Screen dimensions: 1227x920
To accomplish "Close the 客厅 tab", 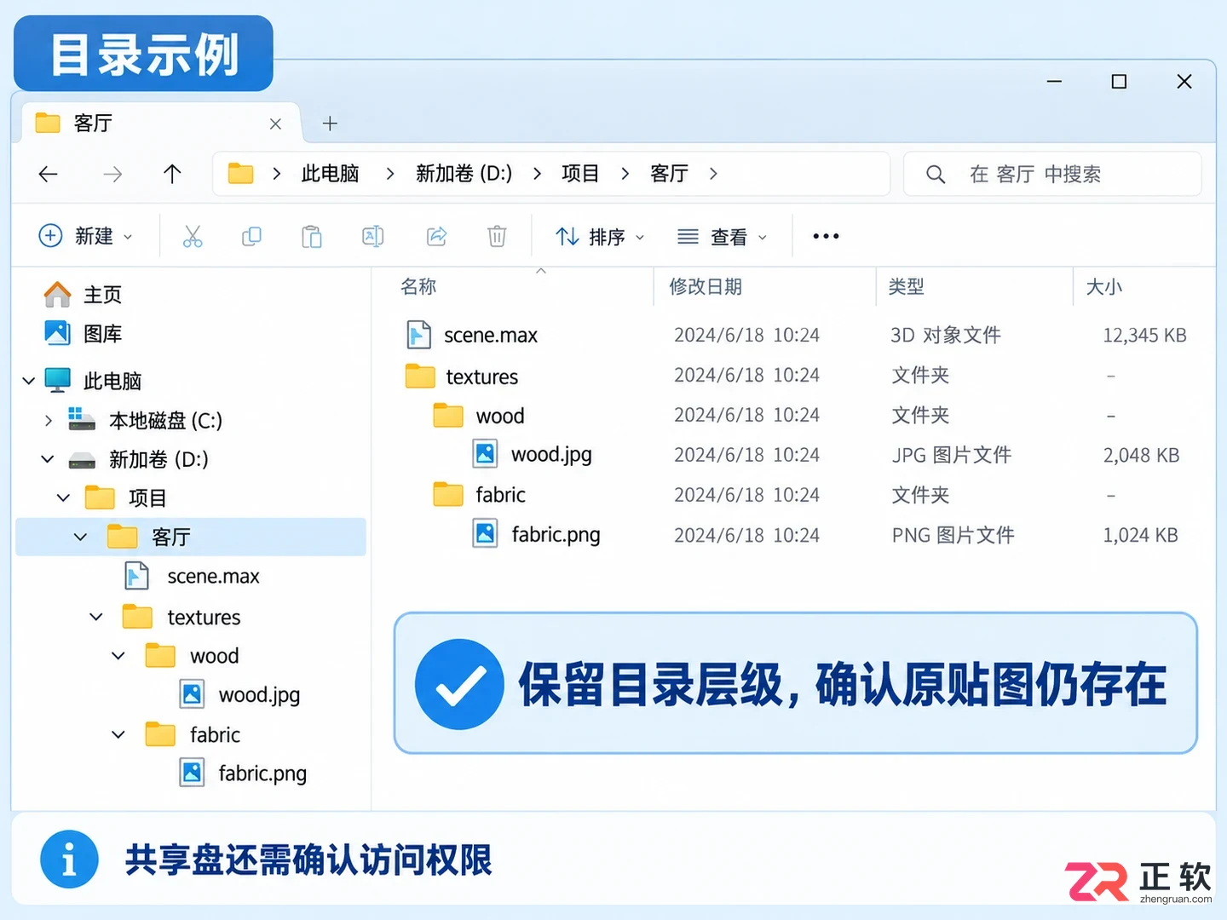I will point(275,124).
